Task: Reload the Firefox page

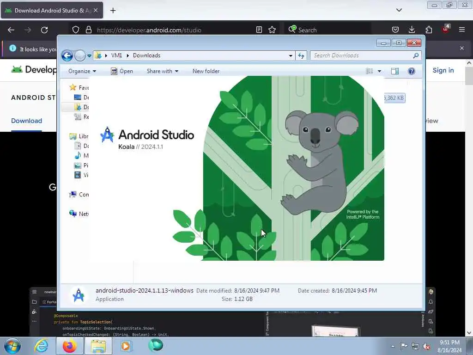Action: tap(44, 30)
